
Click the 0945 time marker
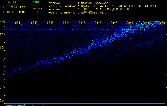[82, 23]
